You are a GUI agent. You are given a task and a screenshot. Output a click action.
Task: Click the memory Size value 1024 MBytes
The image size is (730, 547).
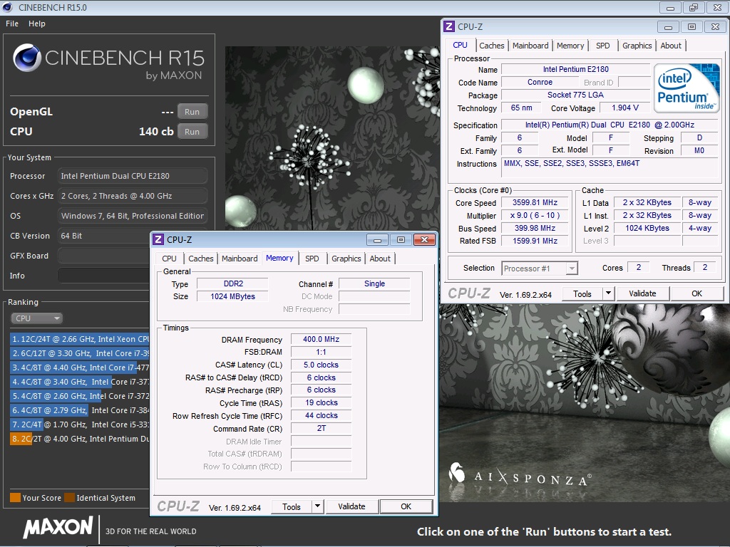pyautogui.click(x=232, y=297)
